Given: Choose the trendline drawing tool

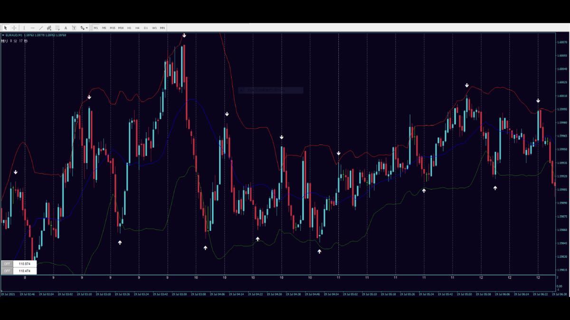Looking at the screenshot, I should [41, 28].
